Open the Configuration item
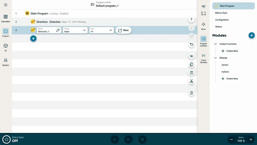This screenshot has height=145, width=257. pos(222,20)
